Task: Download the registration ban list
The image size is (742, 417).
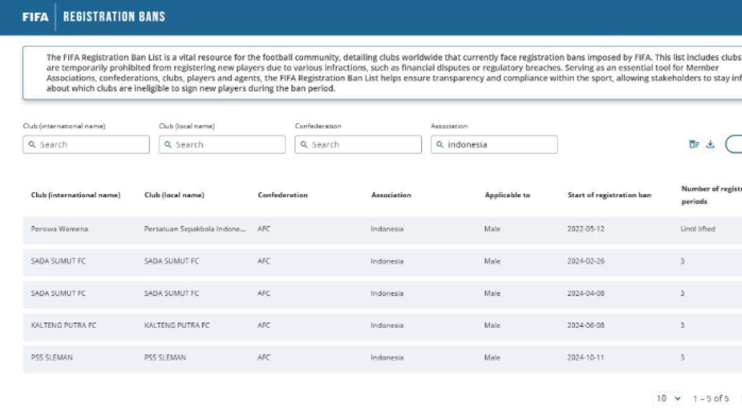Action: coord(710,144)
